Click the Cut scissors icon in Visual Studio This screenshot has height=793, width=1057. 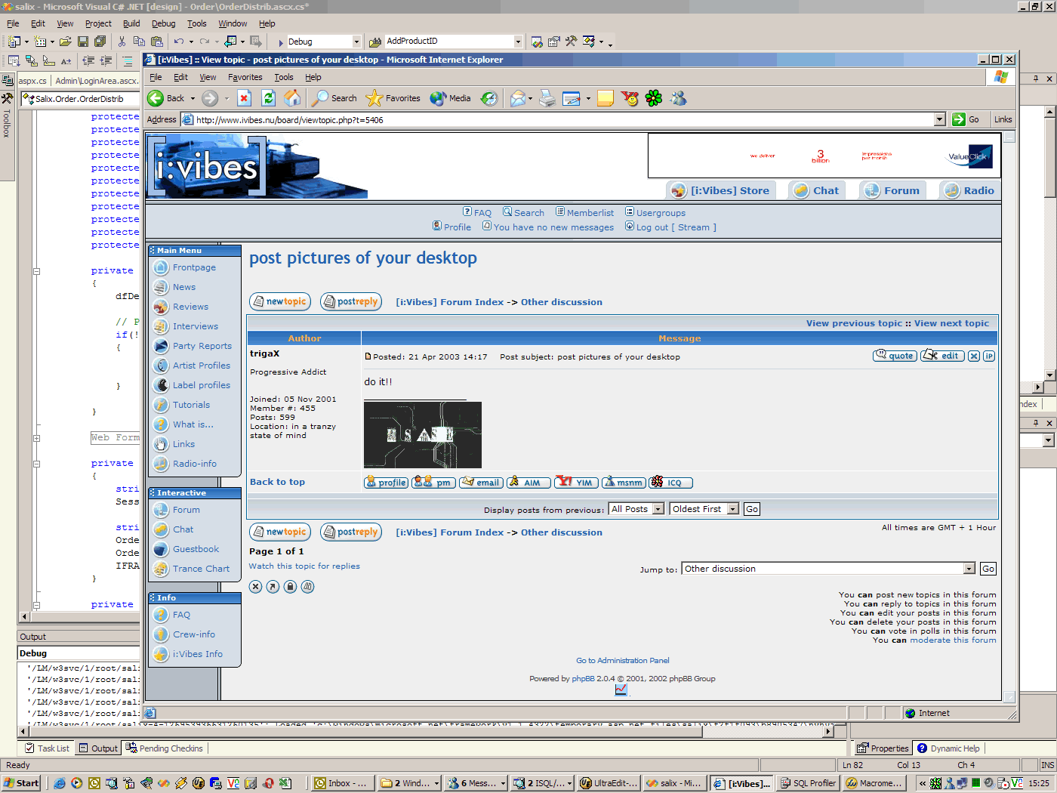point(122,42)
